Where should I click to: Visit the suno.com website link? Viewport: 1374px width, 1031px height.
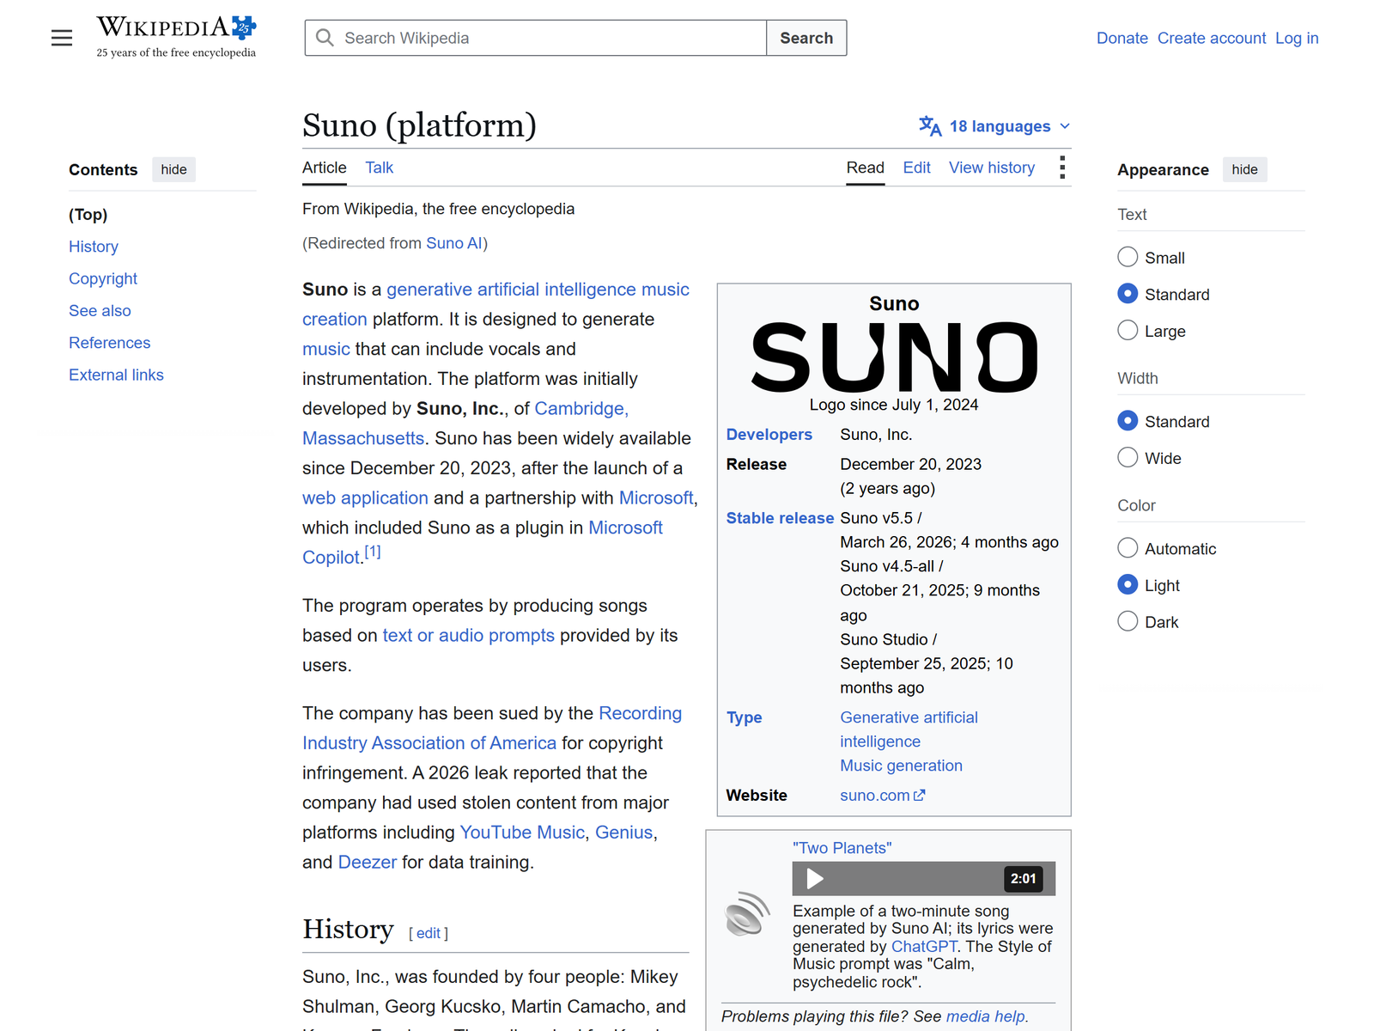pyautogui.click(x=875, y=796)
